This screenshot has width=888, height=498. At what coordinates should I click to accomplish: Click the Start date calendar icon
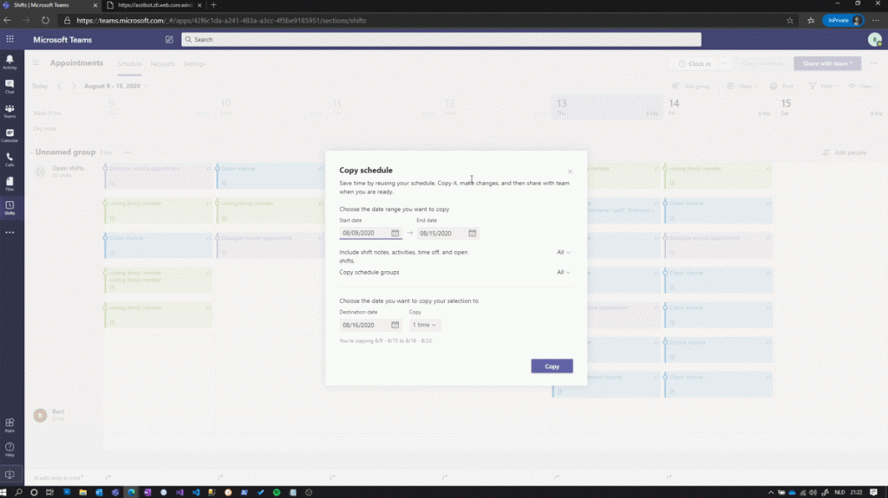click(x=395, y=233)
